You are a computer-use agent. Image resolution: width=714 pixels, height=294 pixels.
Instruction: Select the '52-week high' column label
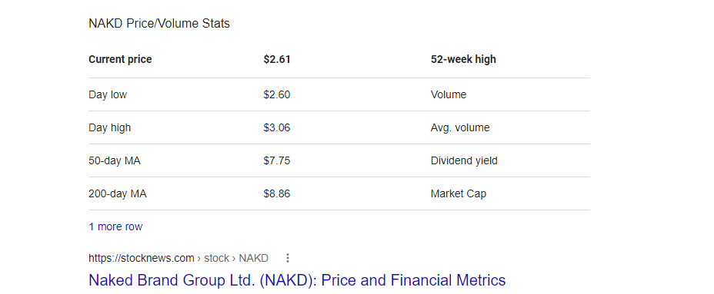coord(463,60)
